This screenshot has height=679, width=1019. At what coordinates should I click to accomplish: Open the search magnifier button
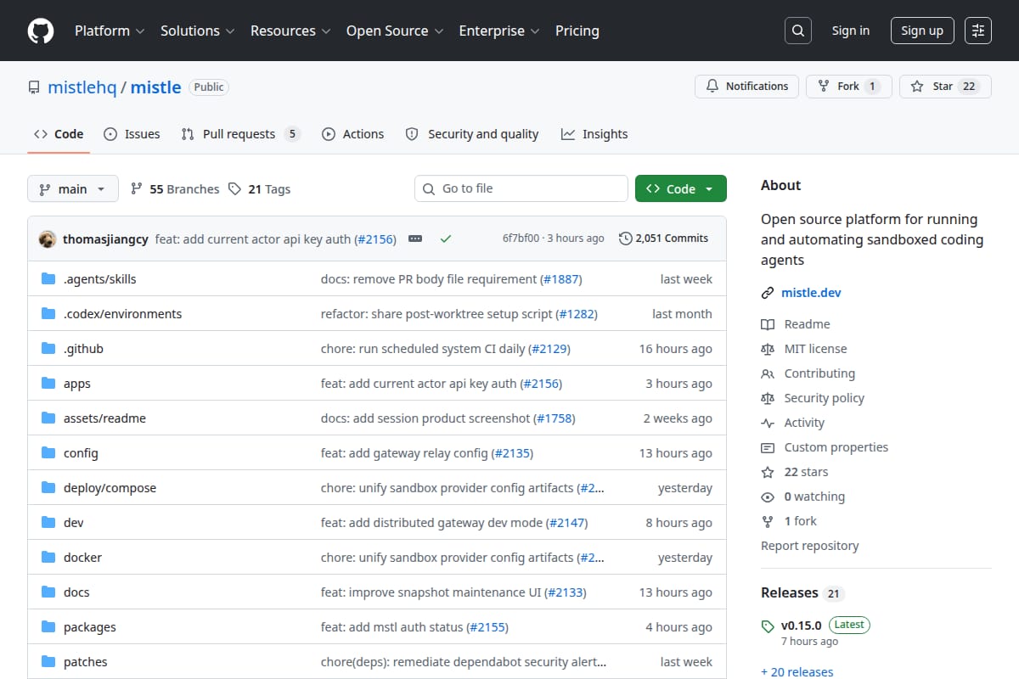tap(797, 31)
